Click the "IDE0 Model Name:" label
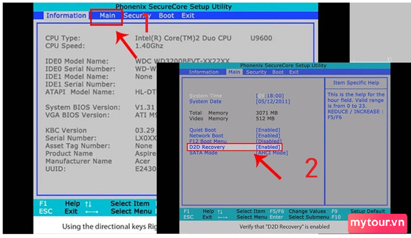 click(x=76, y=61)
